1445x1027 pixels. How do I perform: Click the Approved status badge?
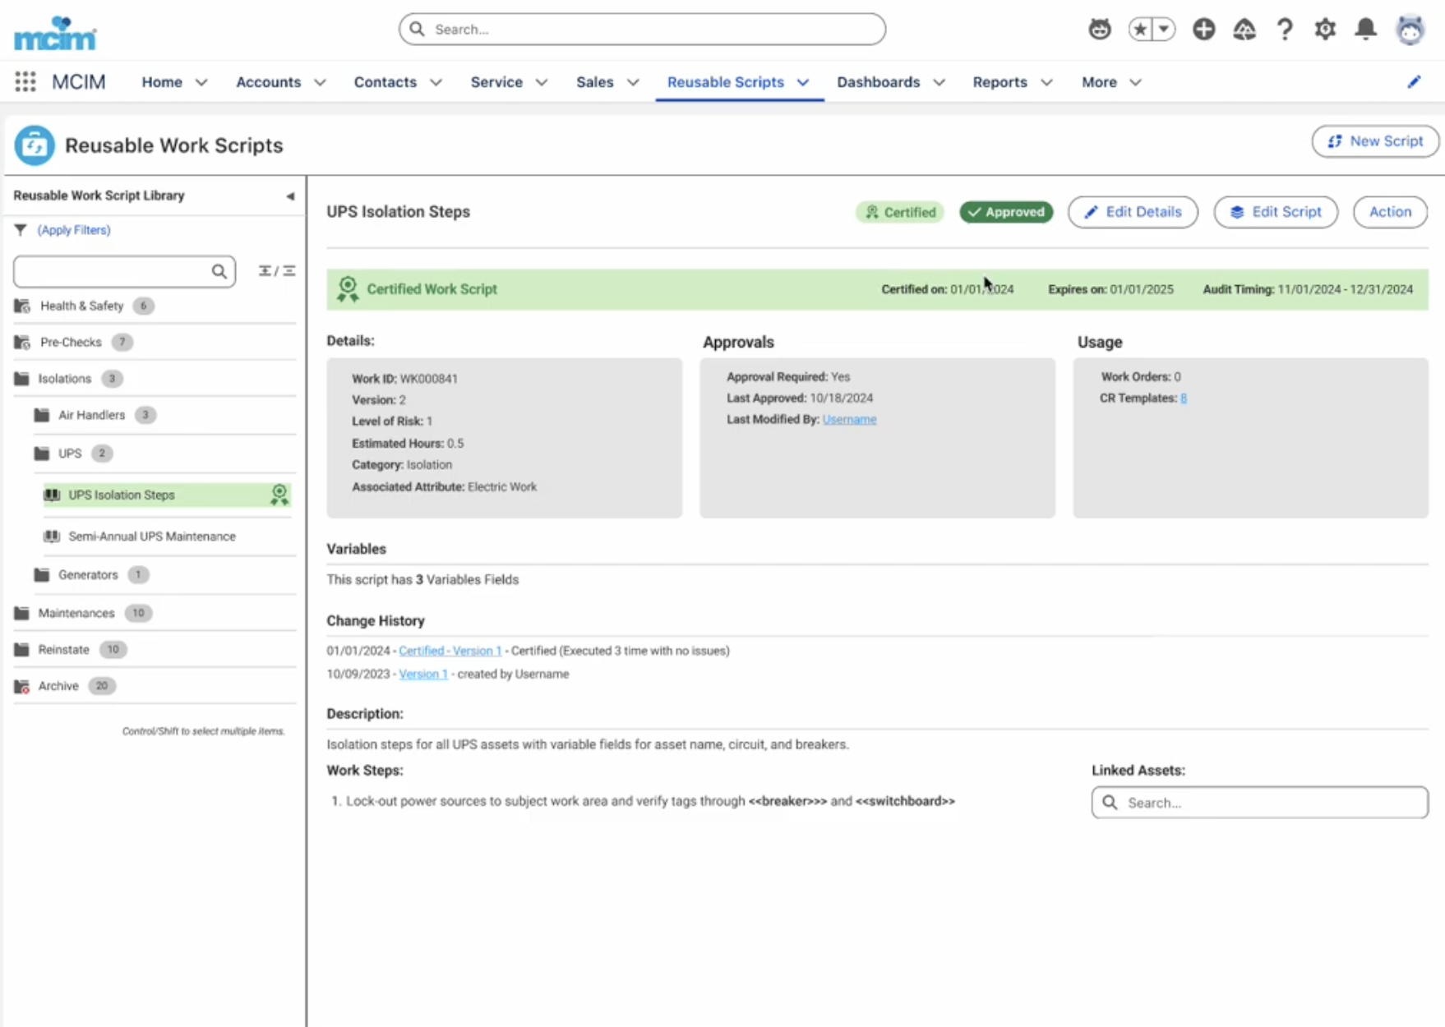coord(1006,212)
